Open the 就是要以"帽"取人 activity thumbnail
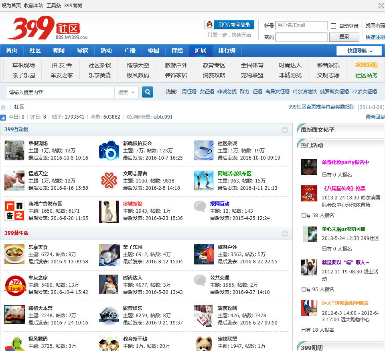The width and height of the screenshot is (385, 351). pyautogui.click(x=309, y=267)
